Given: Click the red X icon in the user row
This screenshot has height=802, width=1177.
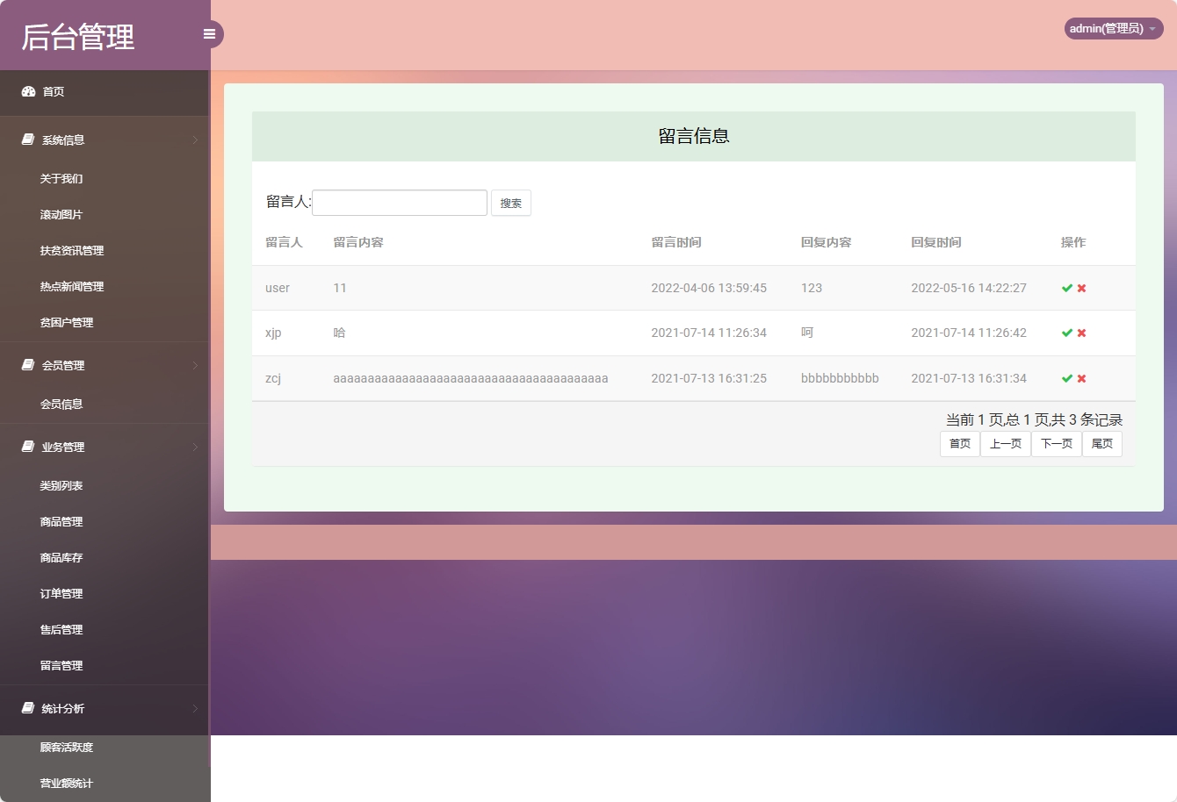Looking at the screenshot, I should [1081, 287].
